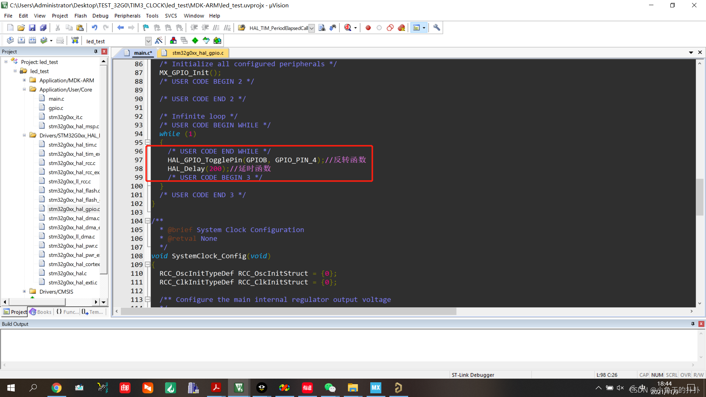Collapse SystemClock_Config fold at line 109
706x397 pixels.
(x=147, y=265)
